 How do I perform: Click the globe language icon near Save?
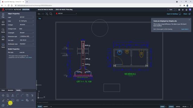179,10
